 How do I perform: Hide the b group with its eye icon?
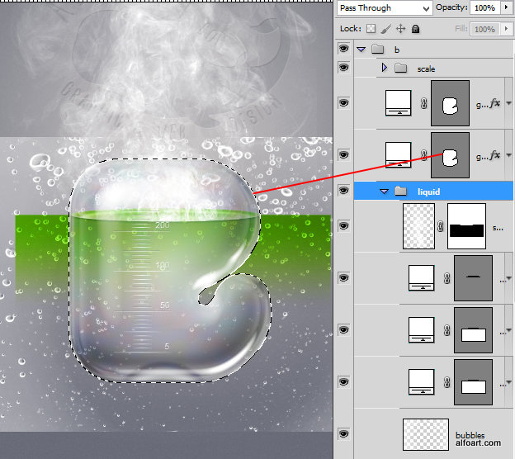click(343, 49)
